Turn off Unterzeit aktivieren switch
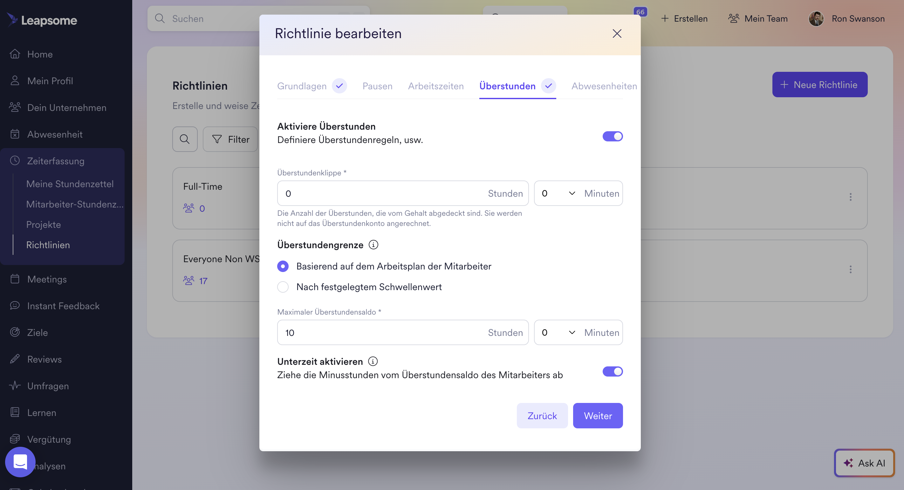This screenshot has width=904, height=490. pyautogui.click(x=613, y=371)
